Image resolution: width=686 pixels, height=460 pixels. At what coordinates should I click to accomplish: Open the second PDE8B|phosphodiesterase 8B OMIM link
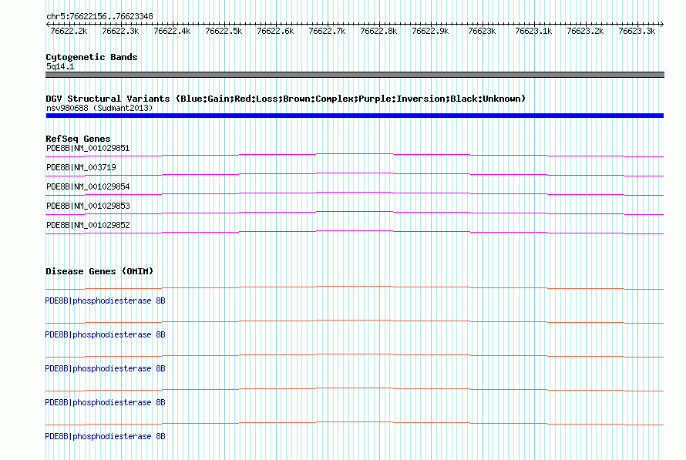[105, 334]
